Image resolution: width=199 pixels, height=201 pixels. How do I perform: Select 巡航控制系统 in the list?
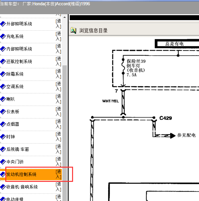(x=19, y=61)
